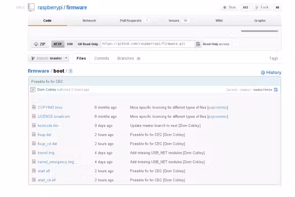Open the LICENCE.broadcom file
The height and width of the screenshot is (197, 295).
[x=53, y=116]
